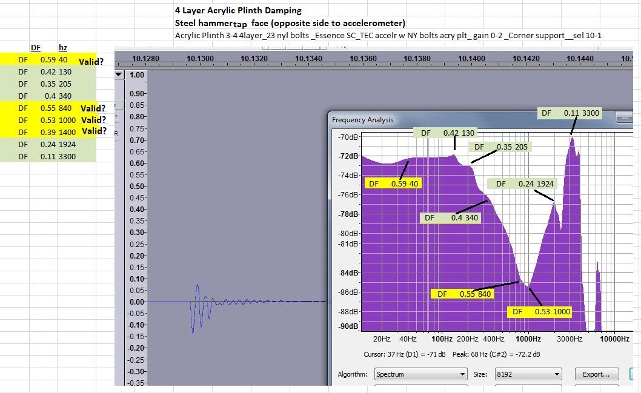Select the '4 Layer Acrylic Plinth Damping' title cell
This screenshot has height=393, width=641.
(x=238, y=10)
